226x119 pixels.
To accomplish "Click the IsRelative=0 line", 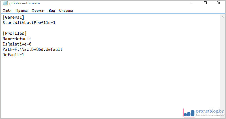I will [17, 44].
